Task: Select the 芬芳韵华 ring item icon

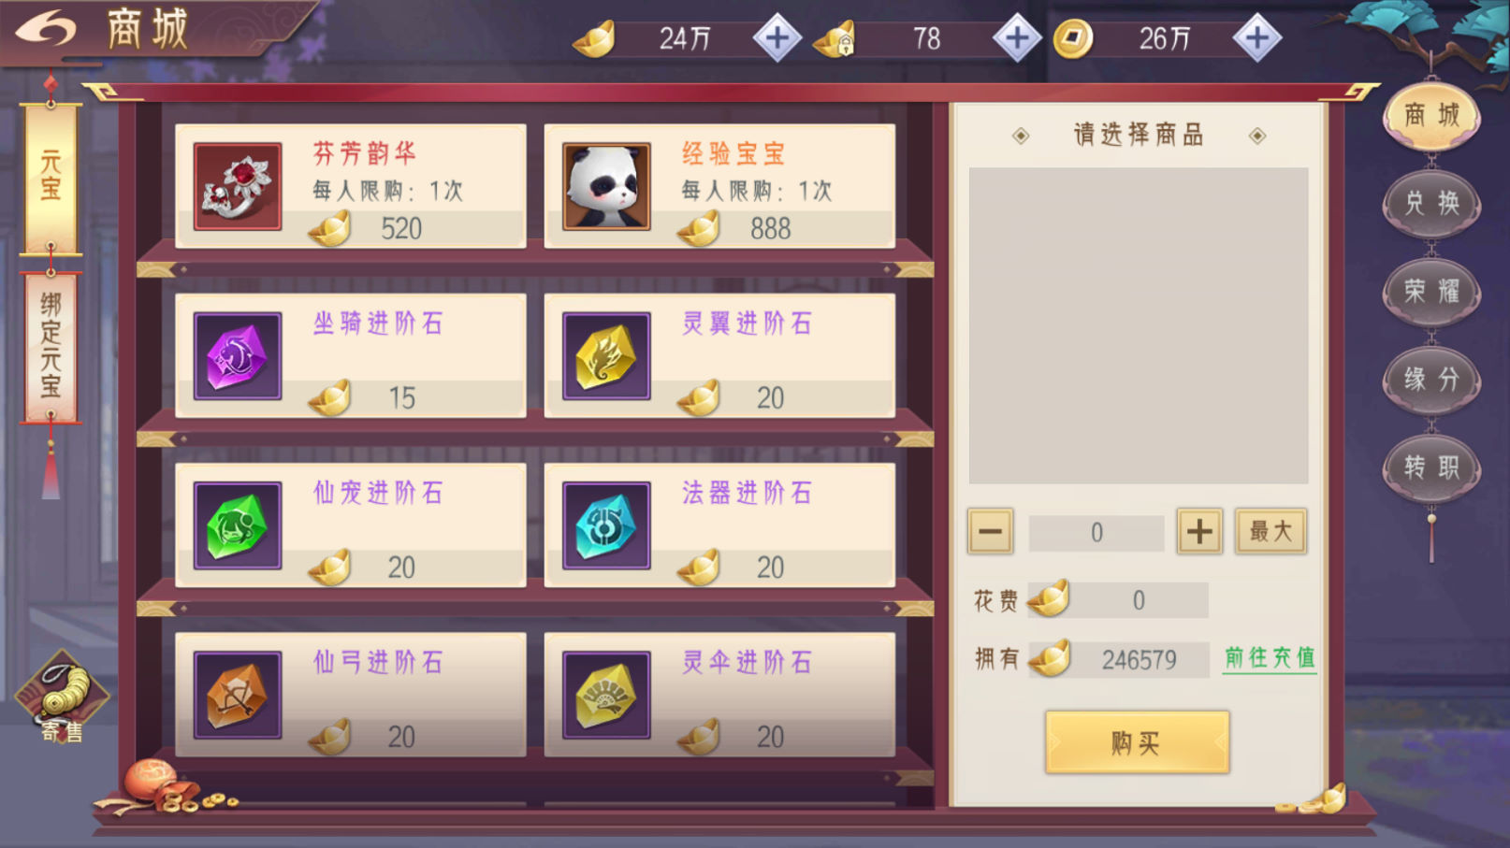Action: click(x=238, y=186)
